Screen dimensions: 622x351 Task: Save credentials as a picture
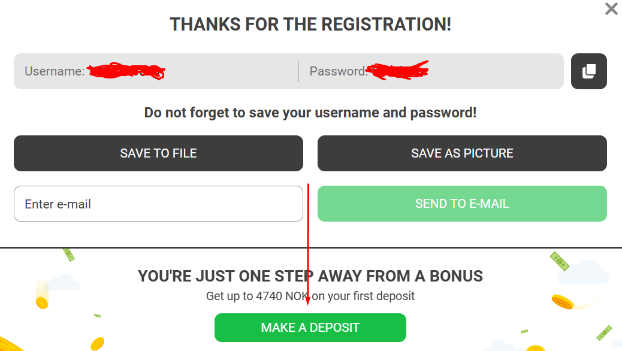(462, 153)
